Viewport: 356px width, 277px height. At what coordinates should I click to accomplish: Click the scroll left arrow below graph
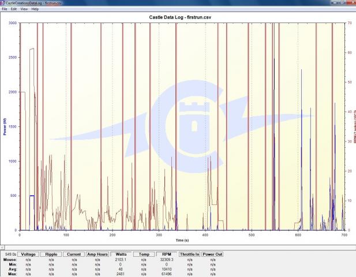pyautogui.click(x=2, y=248)
